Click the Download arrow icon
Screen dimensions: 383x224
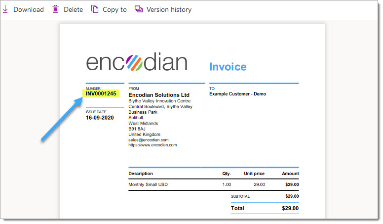[5, 9]
